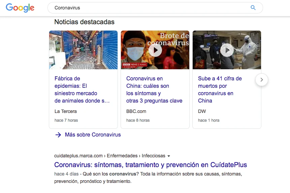The image size is (290, 193).
Task: Click the "BBC.com" source label
Action: tap(136, 111)
